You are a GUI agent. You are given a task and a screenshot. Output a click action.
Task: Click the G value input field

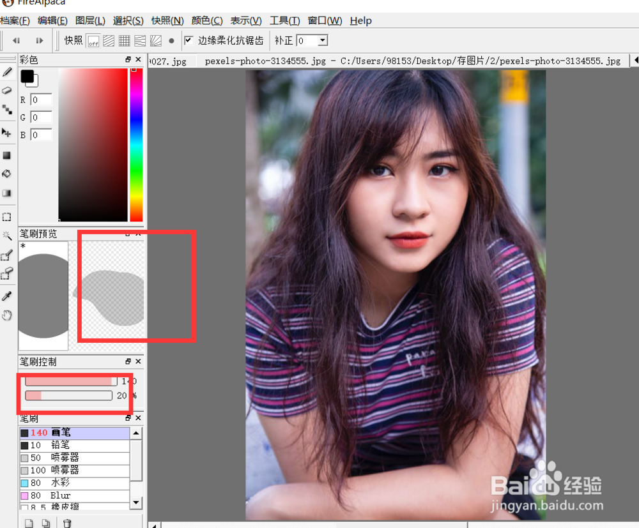point(41,117)
